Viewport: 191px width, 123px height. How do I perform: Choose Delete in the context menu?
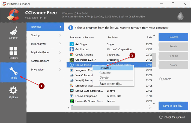113,78
